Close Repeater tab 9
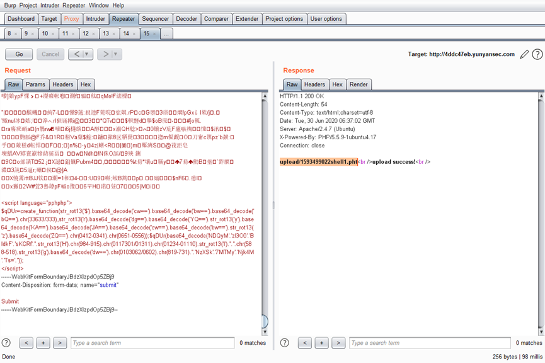The height and width of the screenshot is (363, 545). 32,34
